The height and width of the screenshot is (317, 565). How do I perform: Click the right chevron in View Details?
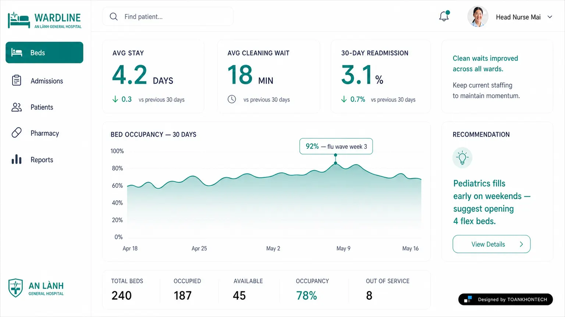pos(521,244)
